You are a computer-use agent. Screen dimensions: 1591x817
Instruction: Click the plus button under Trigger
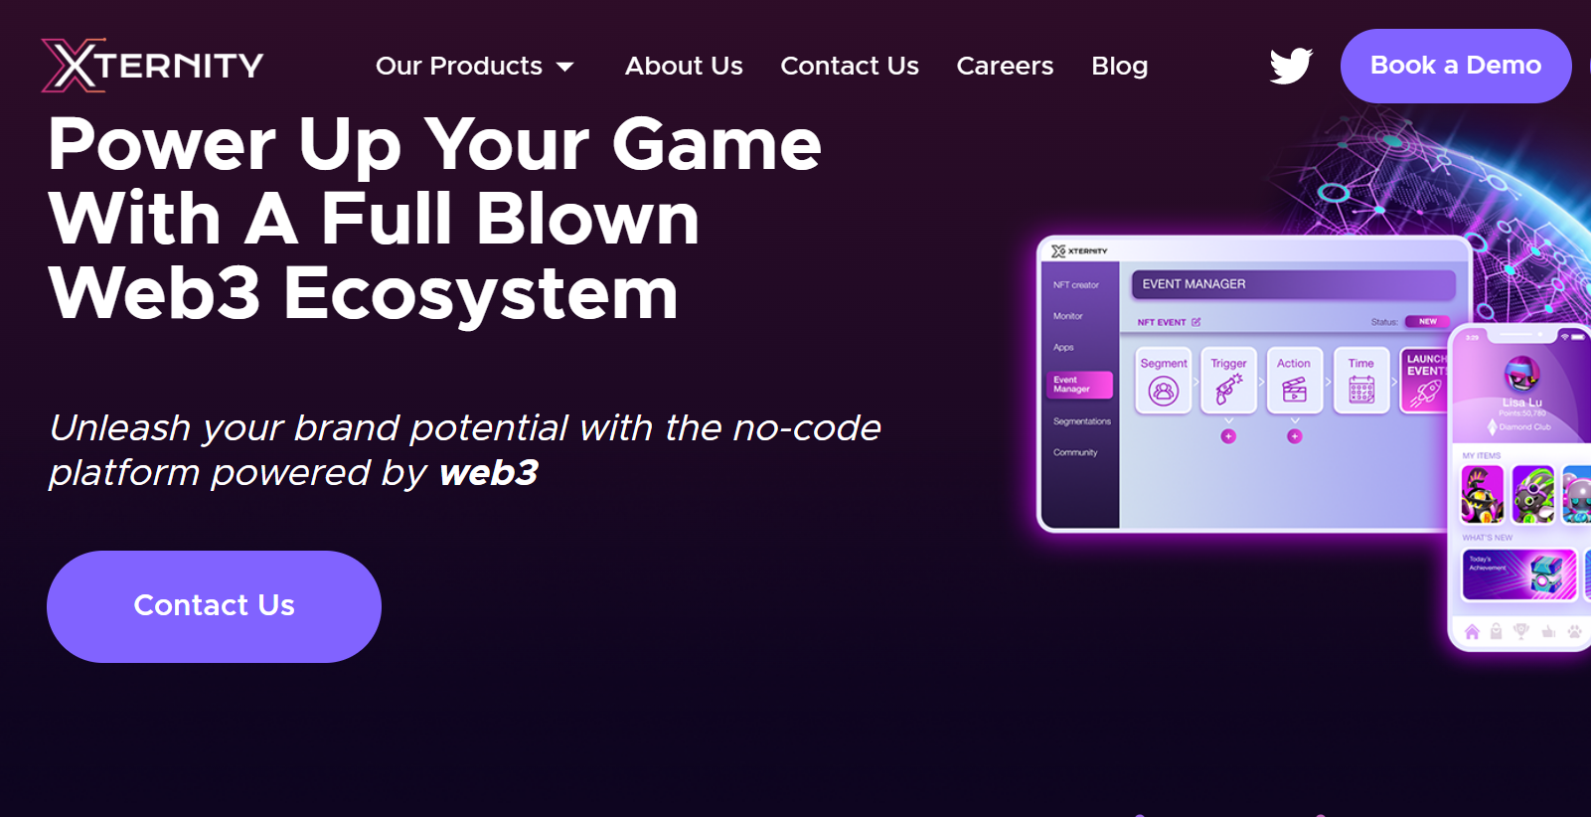[x=1228, y=436]
